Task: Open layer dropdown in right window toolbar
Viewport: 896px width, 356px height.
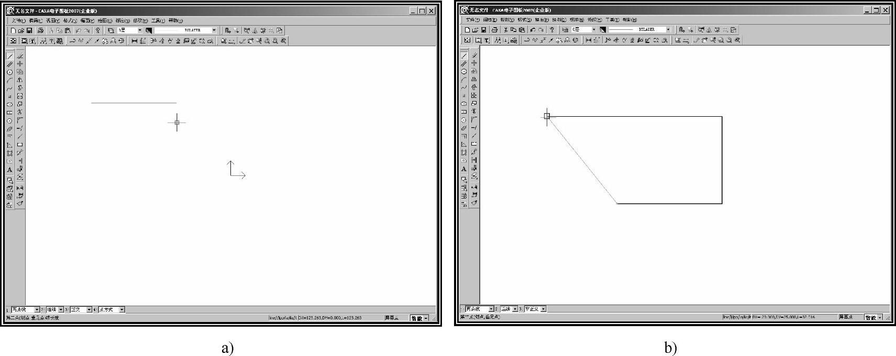Action: pyautogui.click(x=594, y=29)
